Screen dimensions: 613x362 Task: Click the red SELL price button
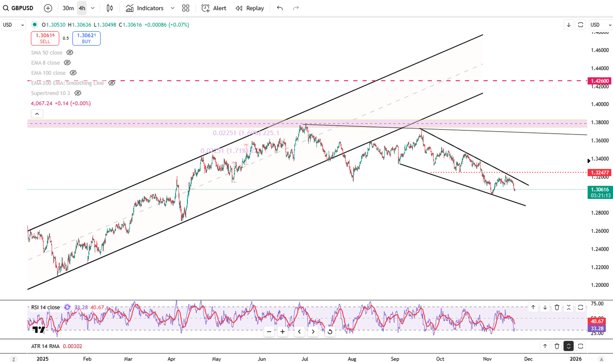click(x=45, y=38)
